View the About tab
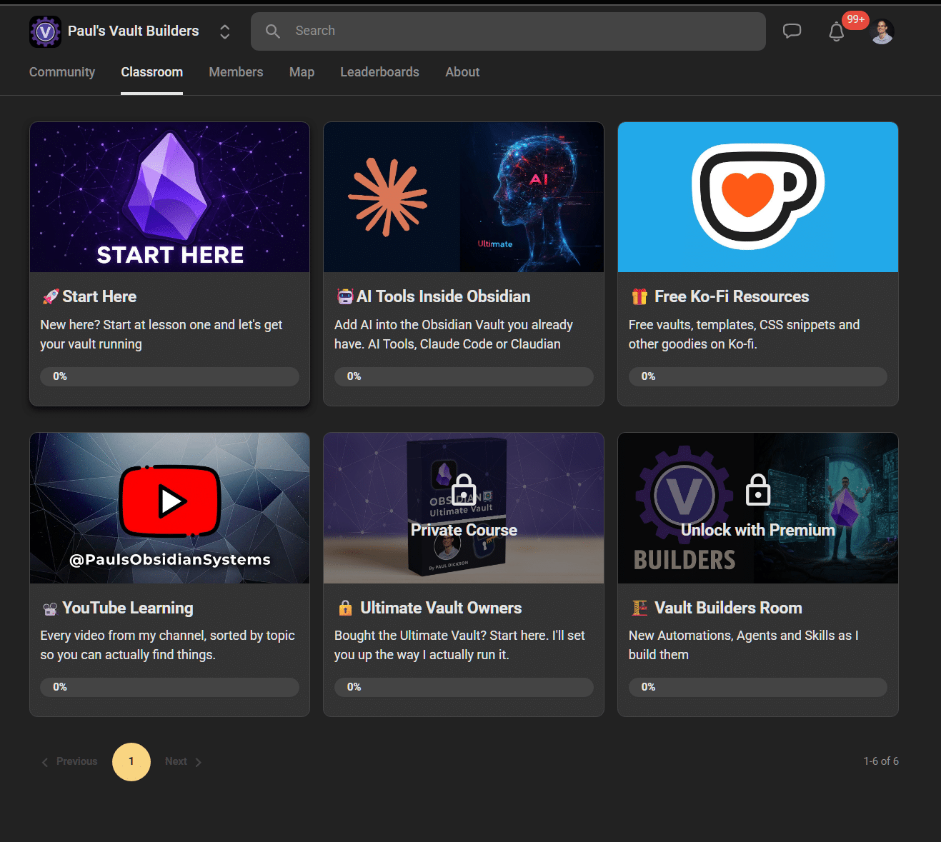The image size is (941, 842). pos(462,72)
